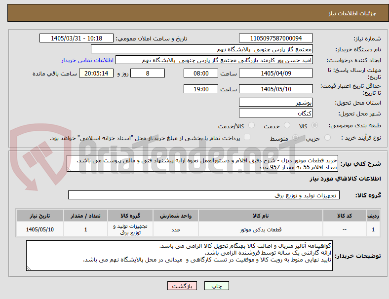The image size is (389, 299).
Task: Click delivery city field کنگان
Action: 276,113
